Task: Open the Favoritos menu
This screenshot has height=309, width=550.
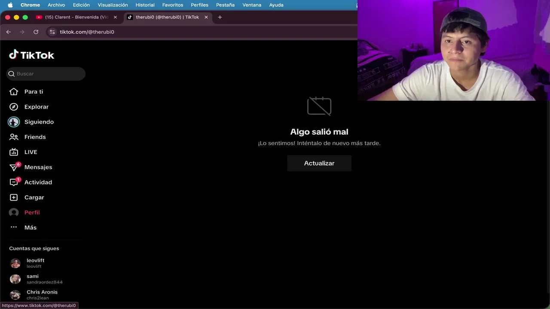Action: pos(173,5)
